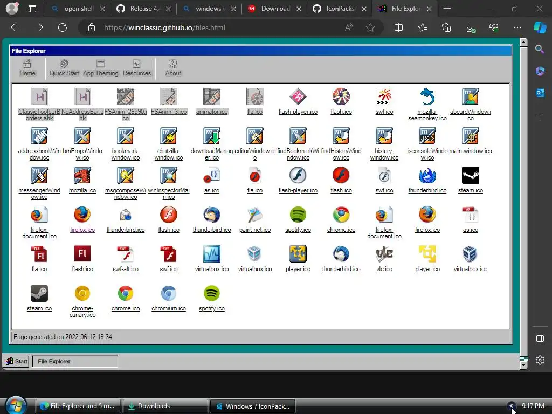Click the mozilla-seamonkey.ico icon
552x414 pixels.
[427, 96]
